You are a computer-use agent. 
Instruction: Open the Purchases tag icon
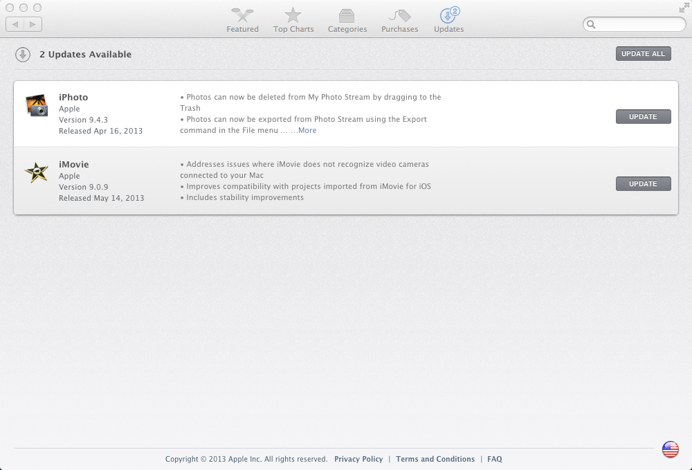[x=399, y=16]
